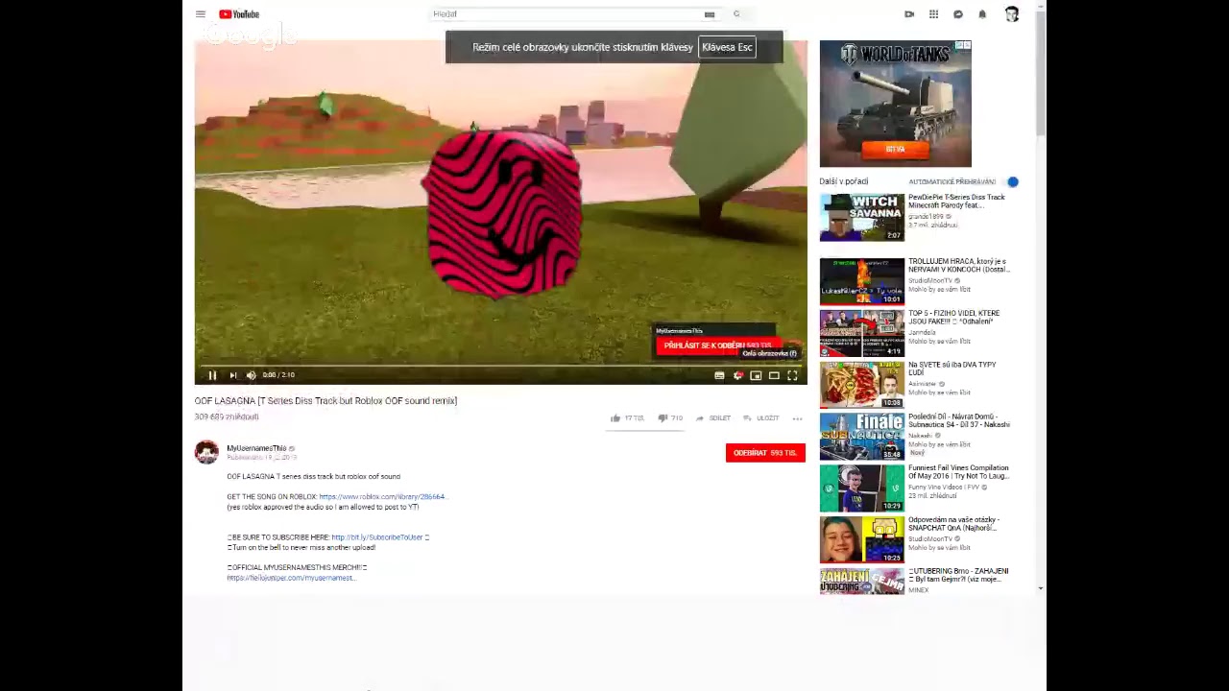Click the OOF LASAGNA video title text
Screen dimensions: 1229x691
pos(325,401)
